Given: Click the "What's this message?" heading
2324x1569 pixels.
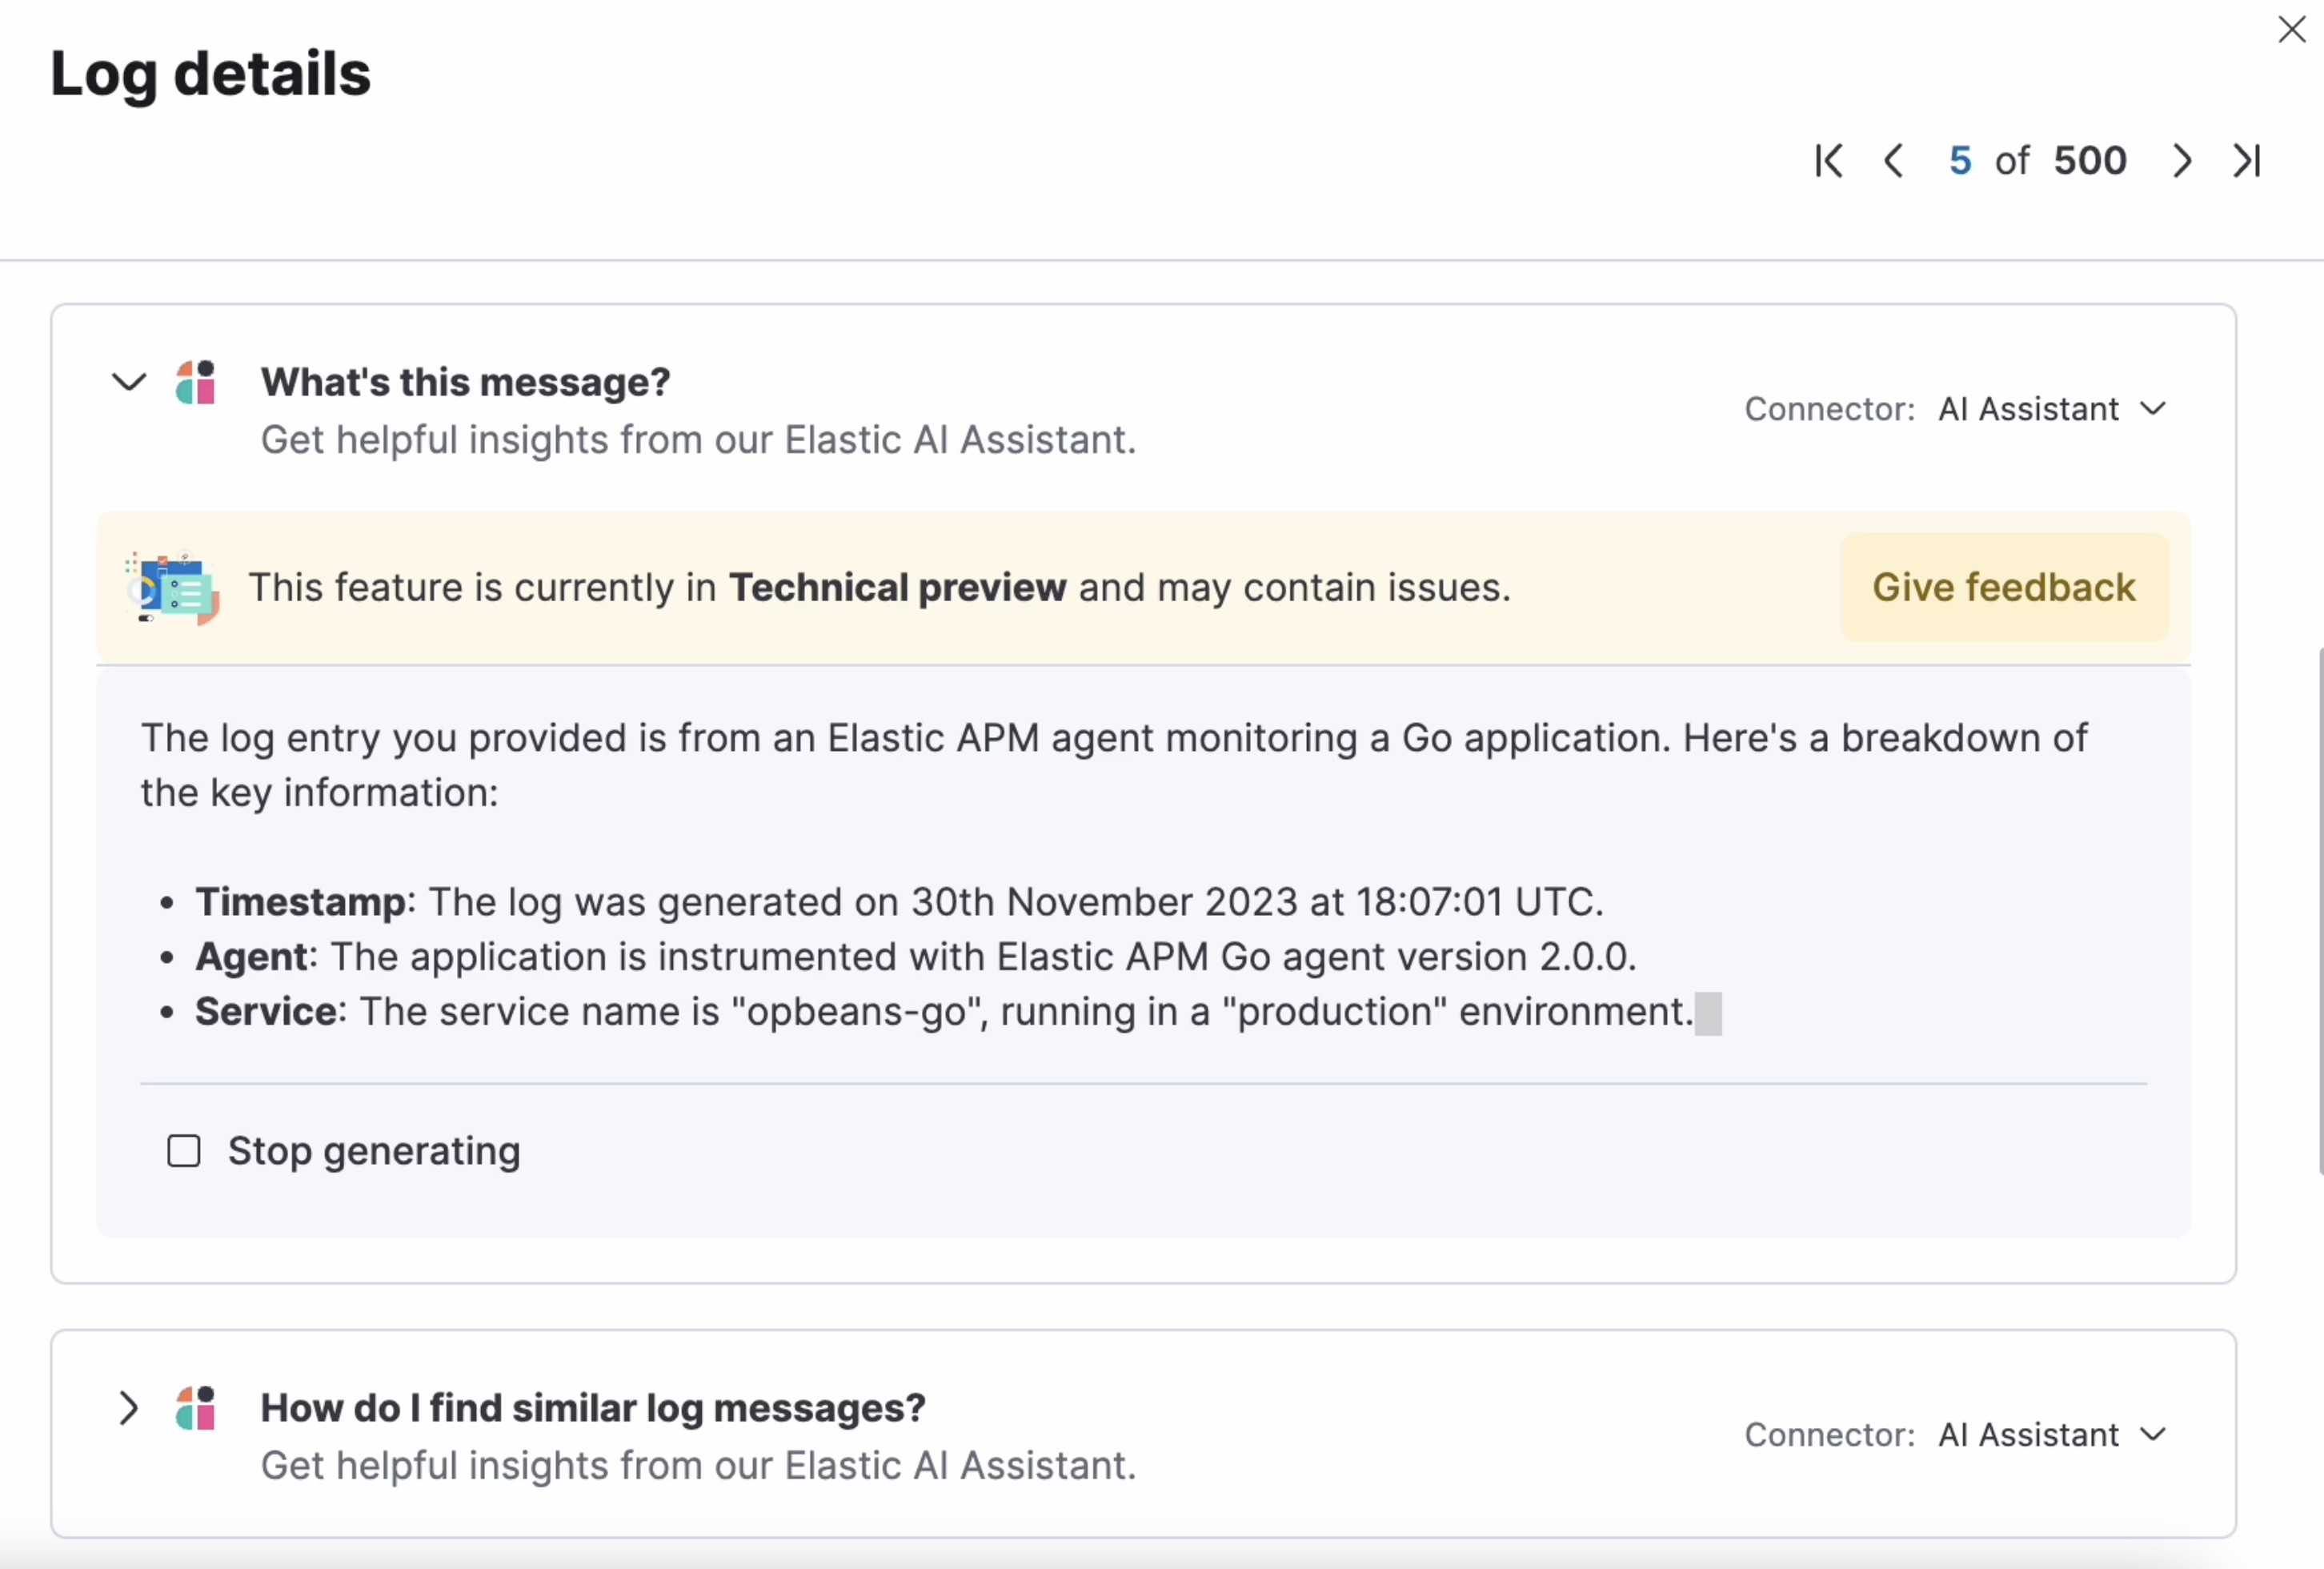Looking at the screenshot, I should 465,383.
